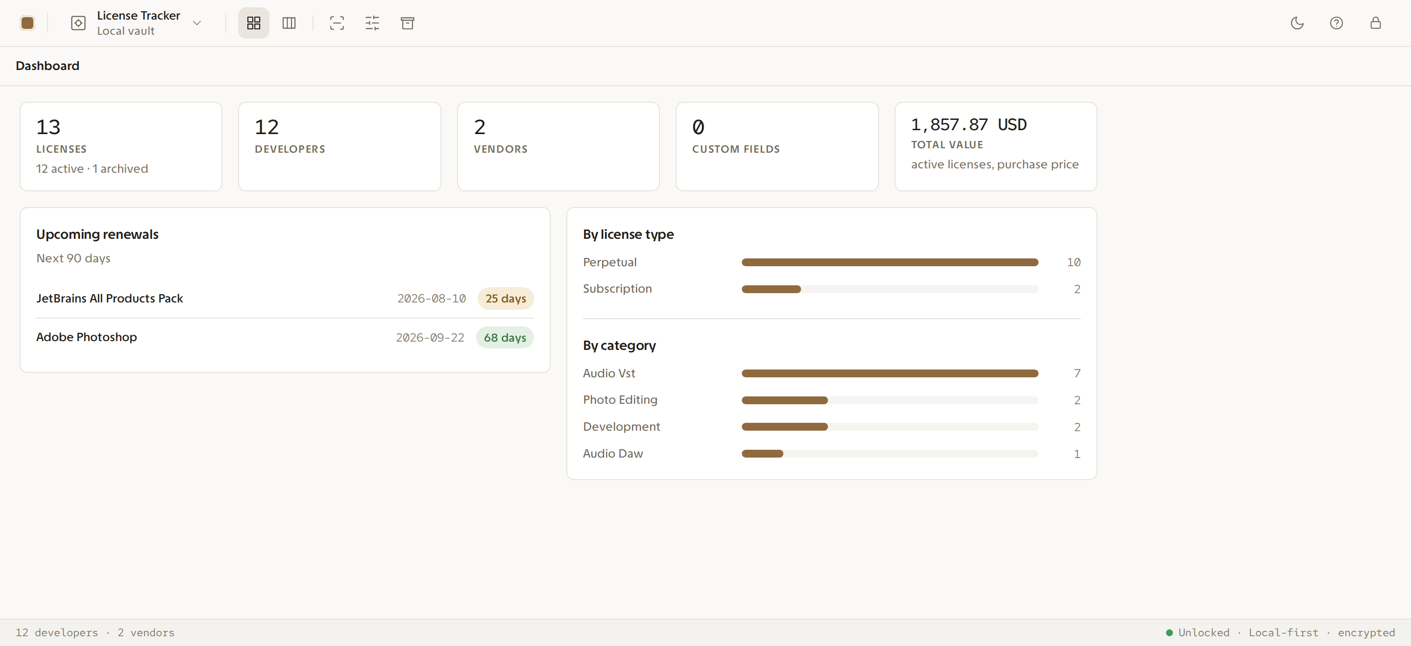Select the Development category label
This screenshot has height=646, width=1411.
(622, 427)
